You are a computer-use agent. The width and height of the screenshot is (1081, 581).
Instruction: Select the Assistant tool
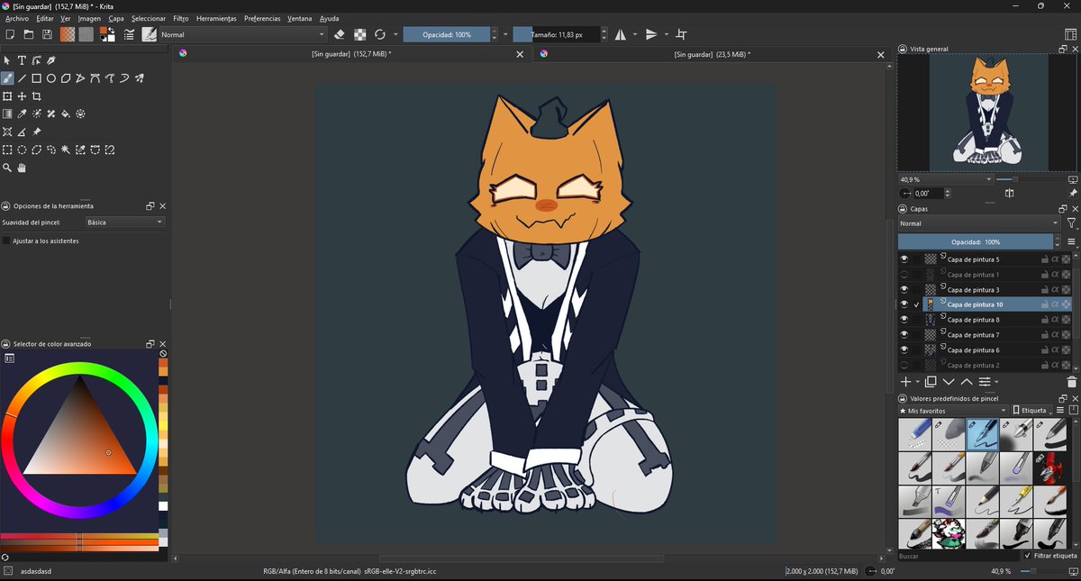click(x=7, y=132)
